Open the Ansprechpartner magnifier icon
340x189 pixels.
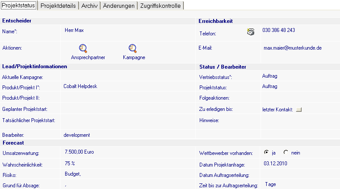83,48
